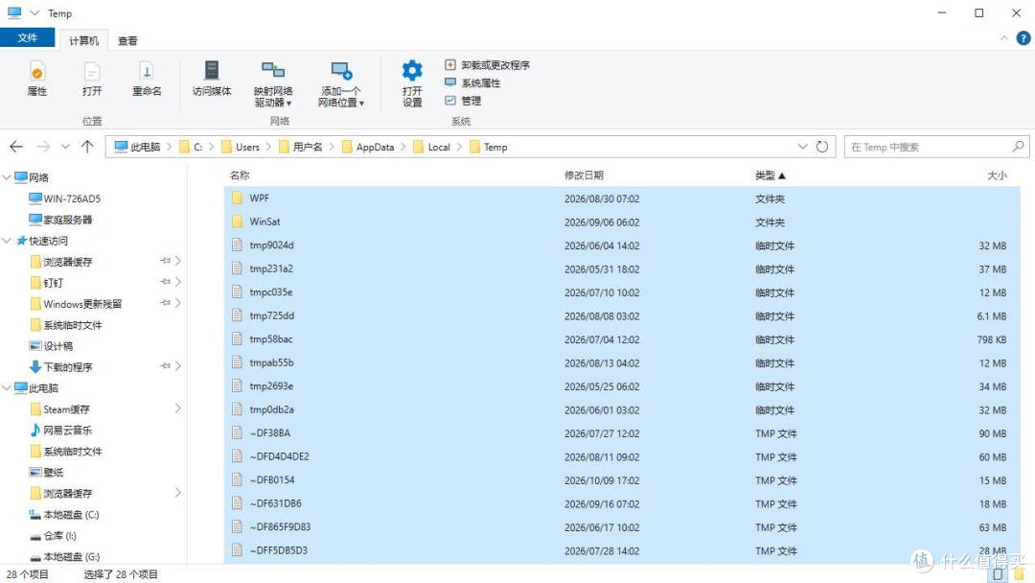The width and height of the screenshot is (1035, 583).
Task: Click the tmp58bac file icon
Action: 237,338
